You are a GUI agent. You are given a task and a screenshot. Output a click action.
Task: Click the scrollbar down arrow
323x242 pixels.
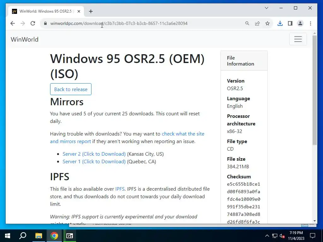314,221
